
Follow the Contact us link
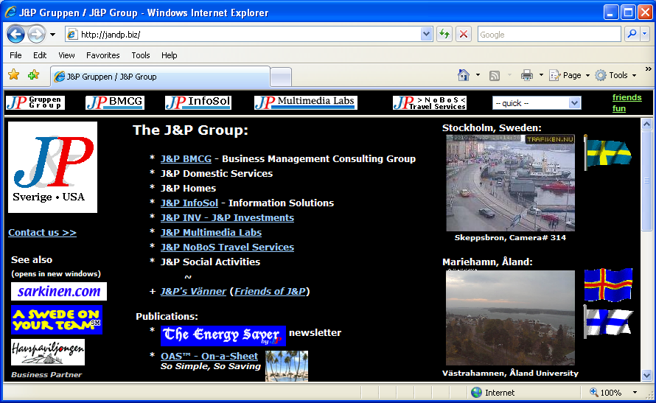[x=42, y=233]
